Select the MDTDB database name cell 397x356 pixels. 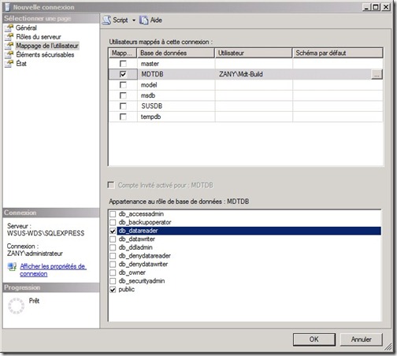pyautogui.click(x=176, y=74)
